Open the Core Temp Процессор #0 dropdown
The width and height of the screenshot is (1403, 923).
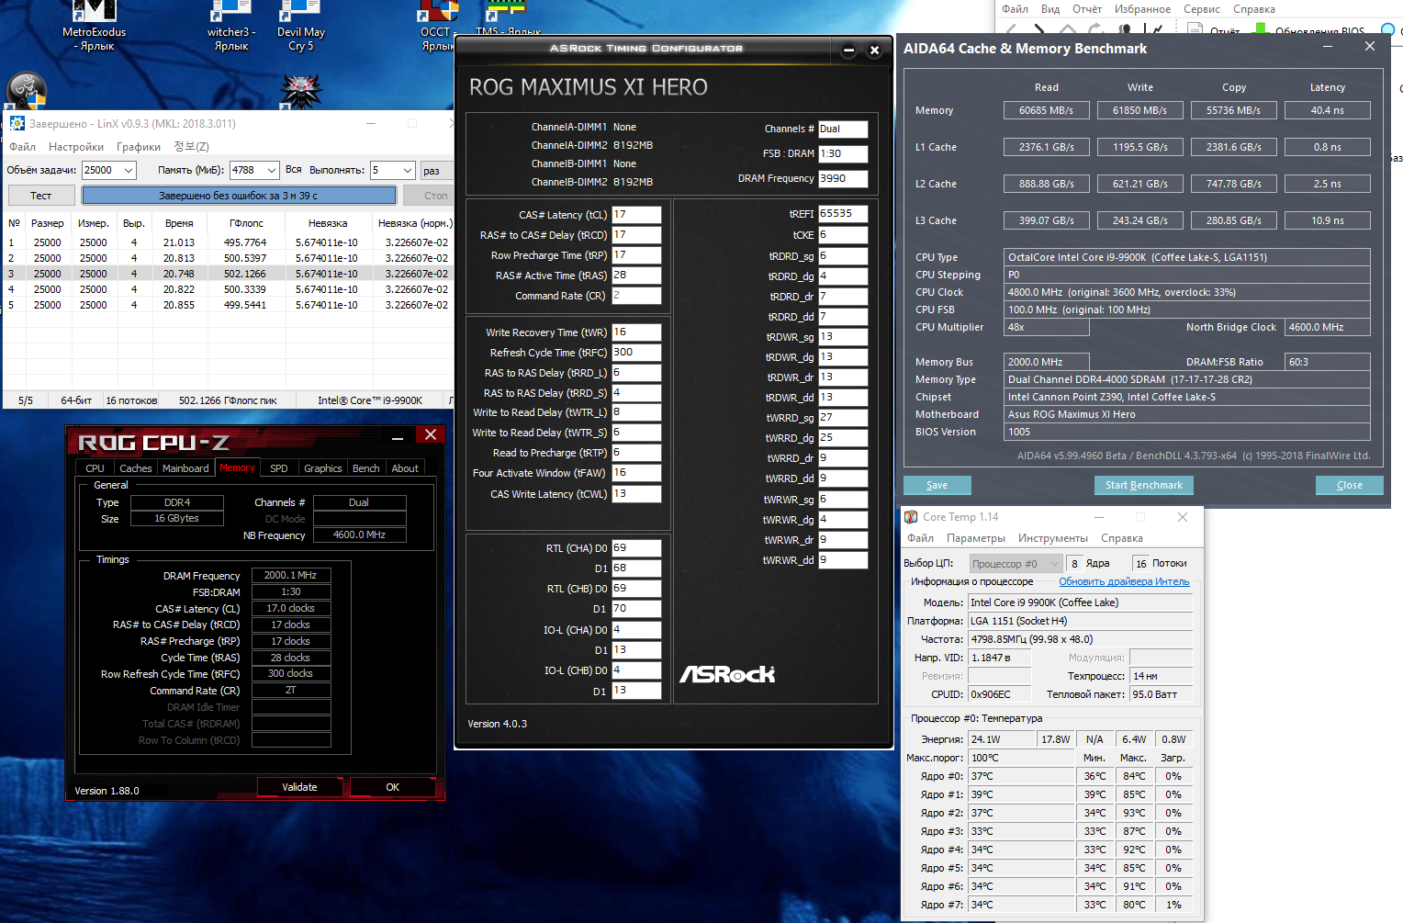point(1016,564)
